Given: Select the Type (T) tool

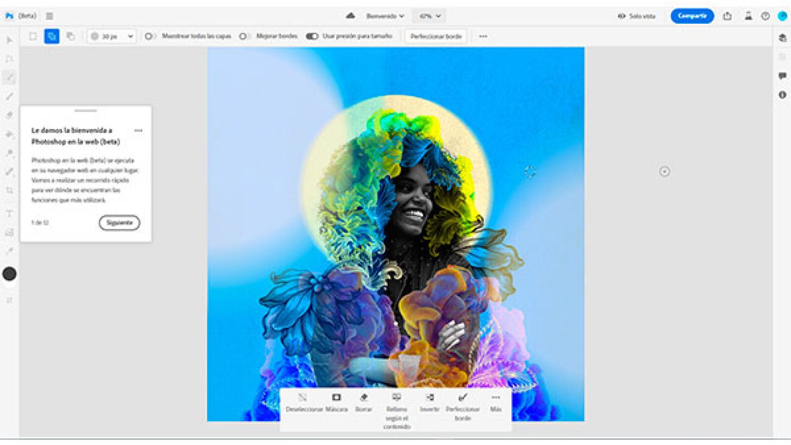Looking at the screenshot, I should [9, 214].
